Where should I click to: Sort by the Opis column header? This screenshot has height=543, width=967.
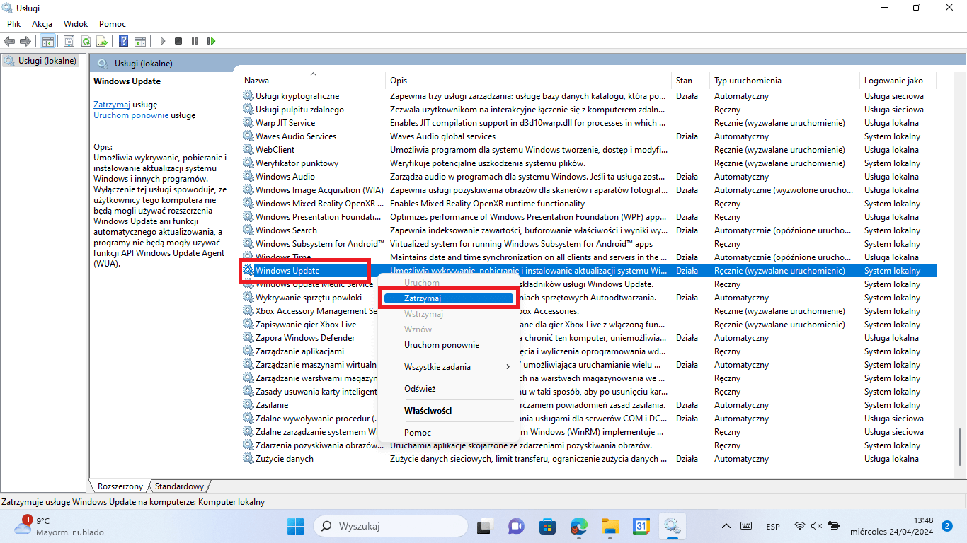click(529, 81)
